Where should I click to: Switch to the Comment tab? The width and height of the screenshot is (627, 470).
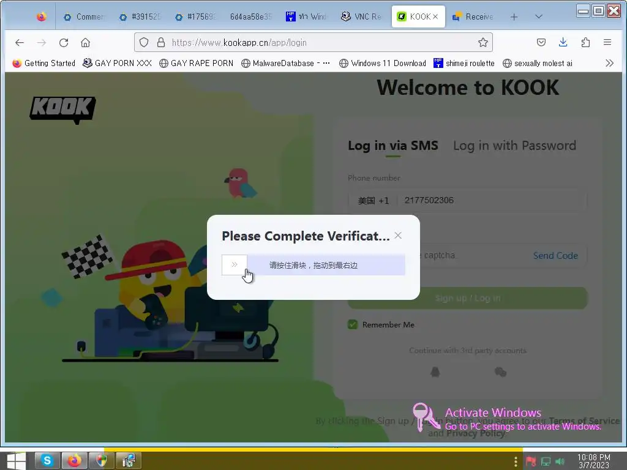coord(84,17)
